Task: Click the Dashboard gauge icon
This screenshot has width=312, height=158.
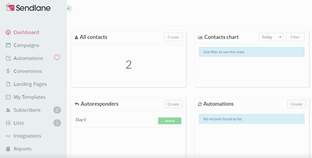Action: (x=8, y=33)
